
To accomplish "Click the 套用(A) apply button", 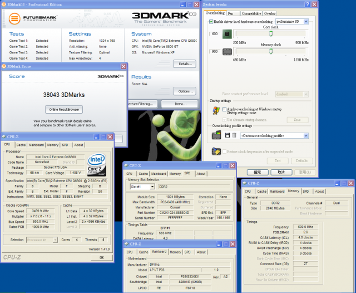I will tap(305, 172).
